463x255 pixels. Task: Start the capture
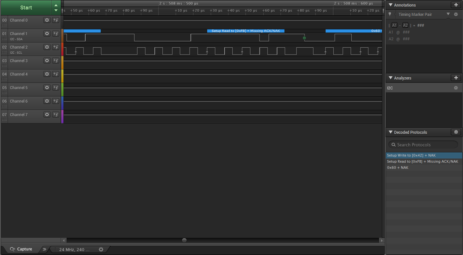tap(26, 8)
